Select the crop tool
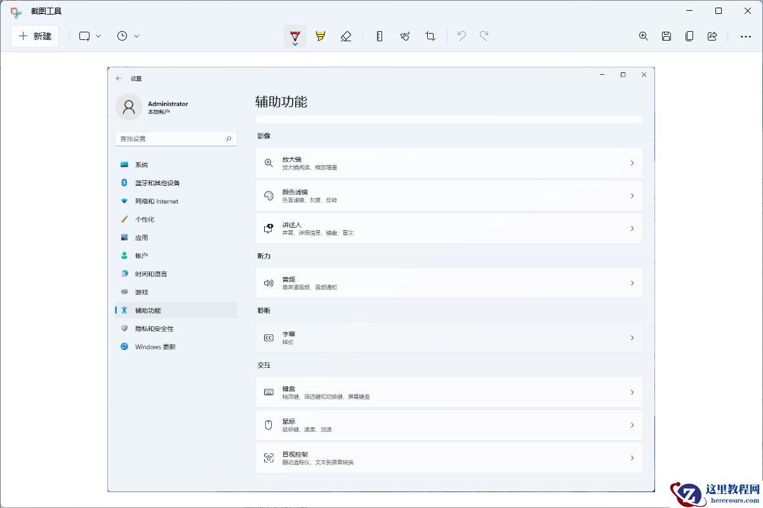This screenshot has height=508, width=763. click(430, 36)
